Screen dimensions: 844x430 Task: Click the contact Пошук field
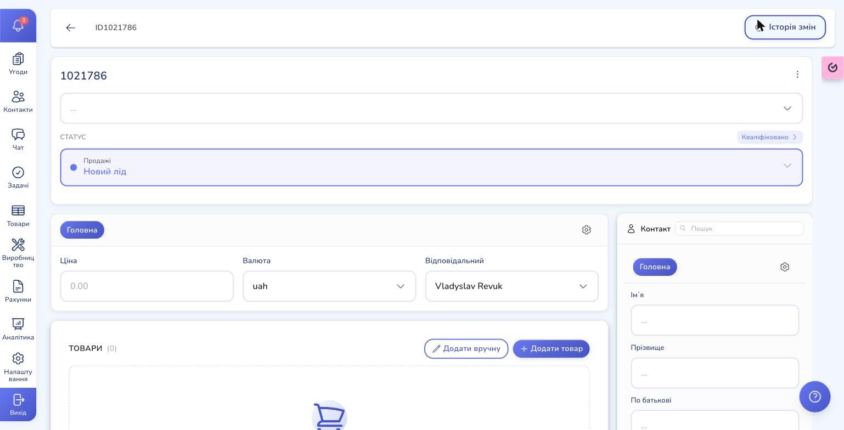pos(739,229)
